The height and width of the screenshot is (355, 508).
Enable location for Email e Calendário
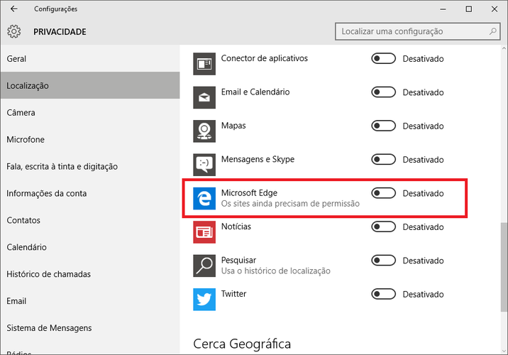383,92
